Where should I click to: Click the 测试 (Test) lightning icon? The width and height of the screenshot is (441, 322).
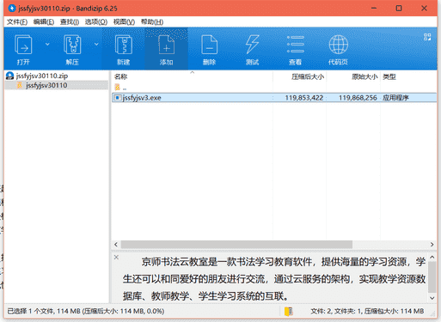point(253,49)
